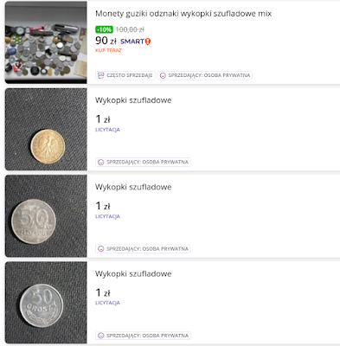Click the 'Sprzedający: osoba prywatna' badge on the first listing
This screenshot has height=346, width=340.
205,75
